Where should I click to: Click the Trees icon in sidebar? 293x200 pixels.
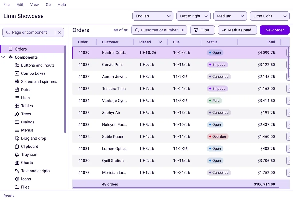coord(17,114)
